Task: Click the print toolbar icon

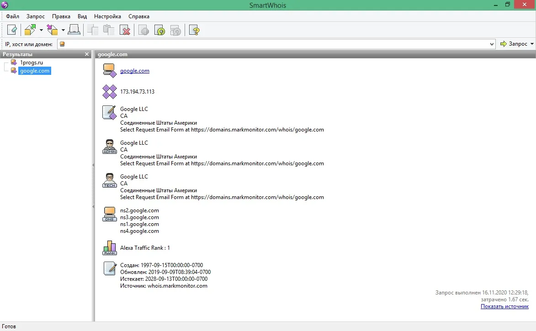Action: (x=74, y=30)
